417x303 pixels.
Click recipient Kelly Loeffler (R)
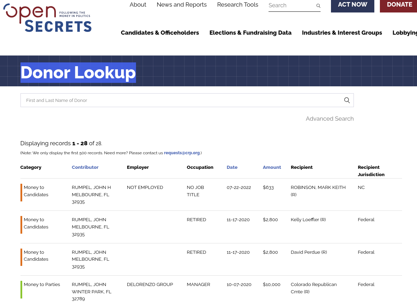308,219
